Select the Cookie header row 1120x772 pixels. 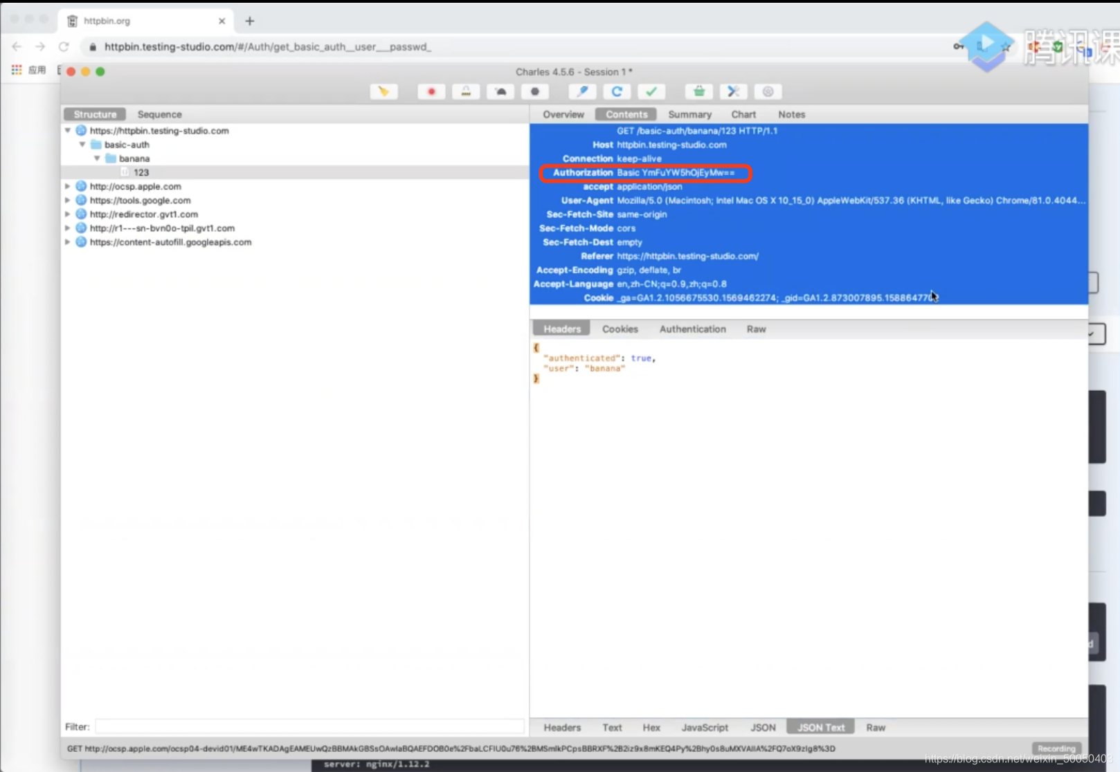pos(809,297)
